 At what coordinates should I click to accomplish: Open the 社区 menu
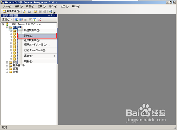(64, 6)
